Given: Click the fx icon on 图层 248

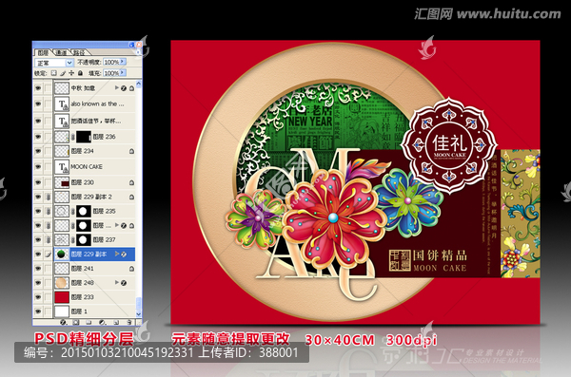Looking at the screenshot, I should pos(124,282).
